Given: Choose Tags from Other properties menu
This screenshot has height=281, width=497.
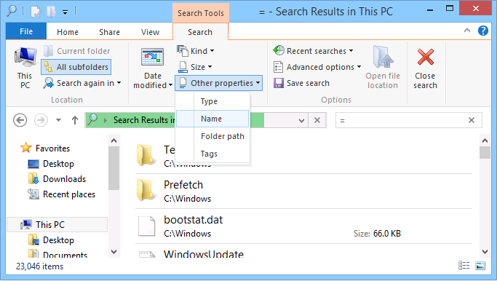Looking at the screenshot, I should click(x=212, y=154).
